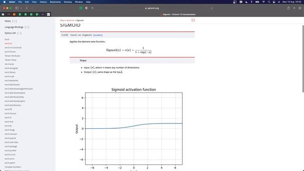304x171 pixels.
Task: Expand the Language Bindings section
Action: pyautogui.click(x=27, y=27)
